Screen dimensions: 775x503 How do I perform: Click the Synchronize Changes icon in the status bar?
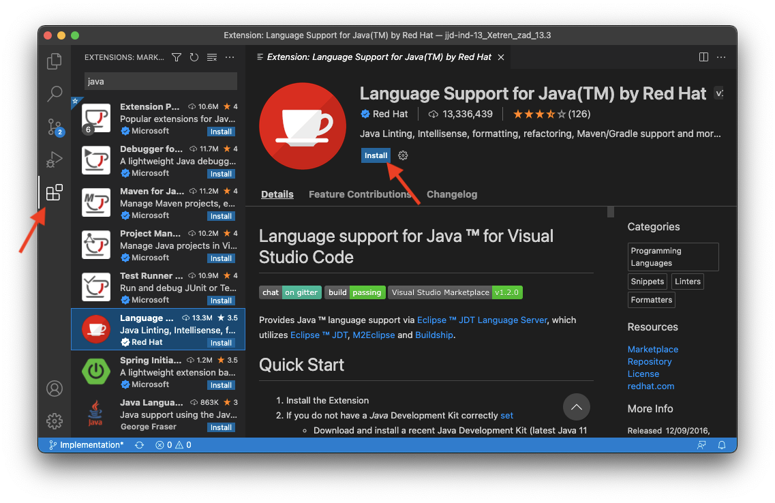pyautogui.click(x=139, y=445)
